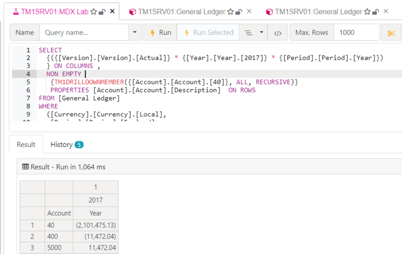
Task: Close the MDX Lab tab
Action: pos(112,11)
